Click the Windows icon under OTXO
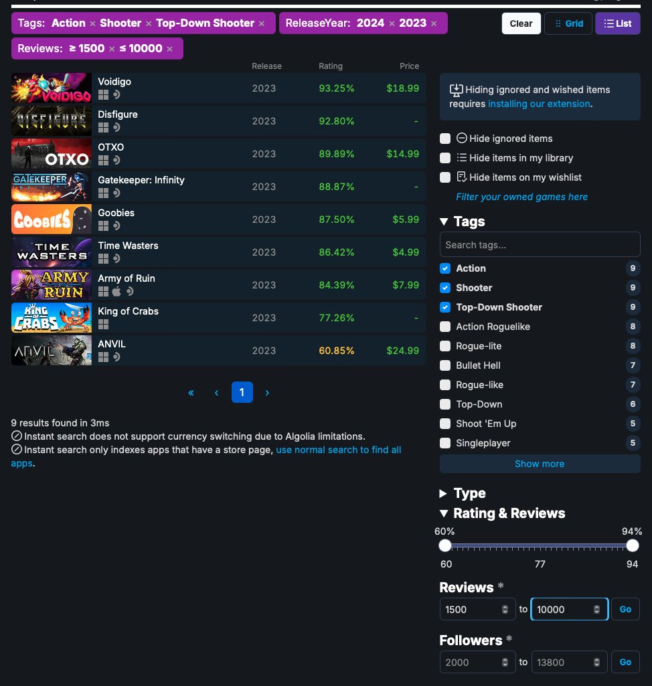This screenshot has width=652, height=686. (103, 160)
